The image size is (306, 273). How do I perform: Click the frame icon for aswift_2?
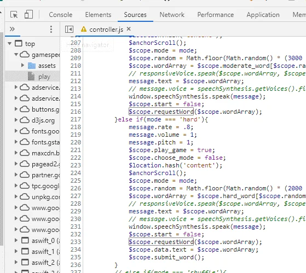click(x=25, y=262)
